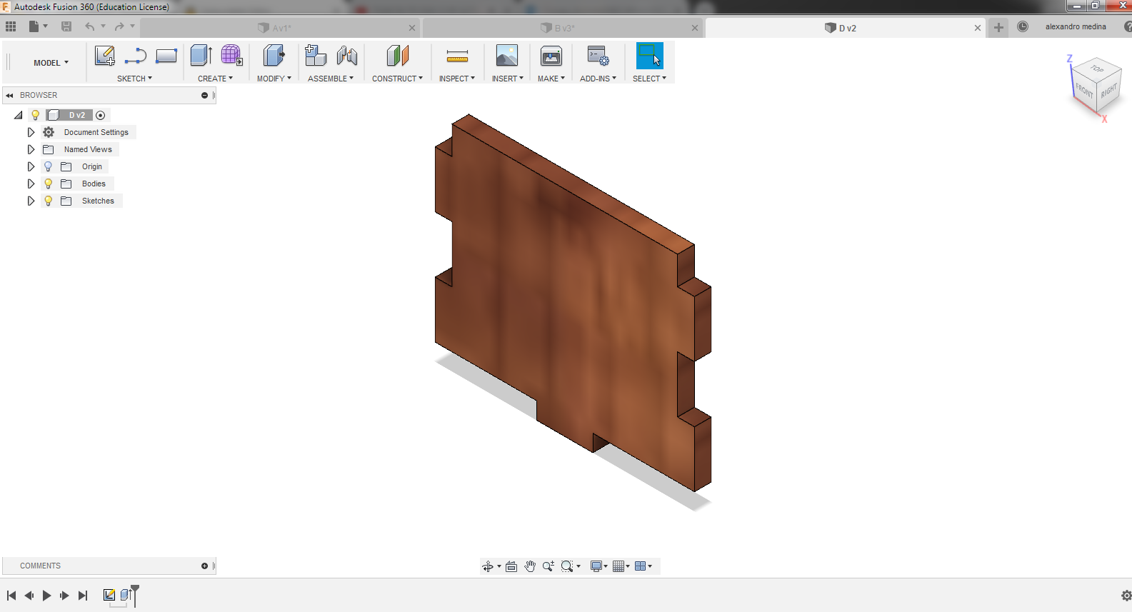The width and height of the screenshot is (1132, 612).
Task: Click the Insert image icon
Action: click(x=507, y=56)
